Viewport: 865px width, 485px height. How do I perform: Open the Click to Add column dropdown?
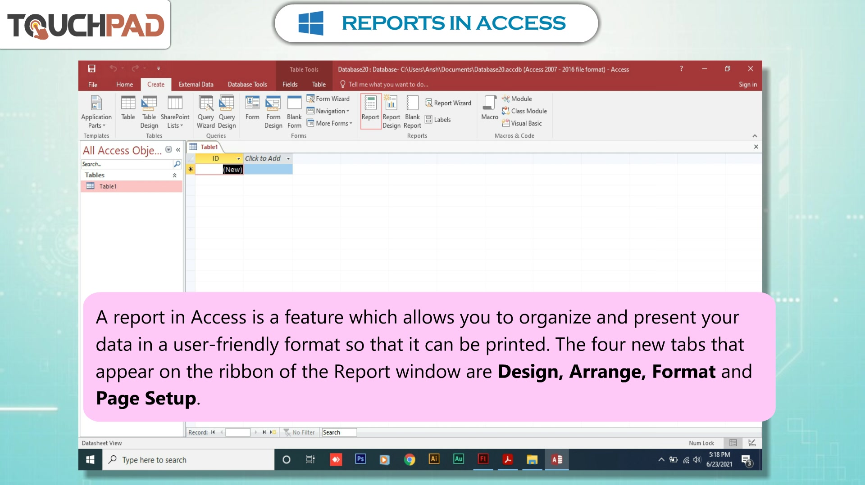[288, 159]
